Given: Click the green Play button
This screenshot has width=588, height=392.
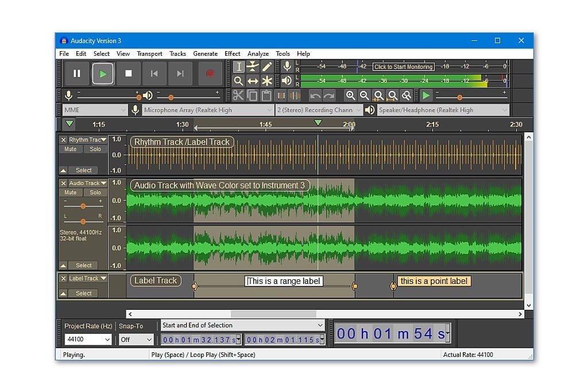Looking at the screenshot, I should pos(103,74).
